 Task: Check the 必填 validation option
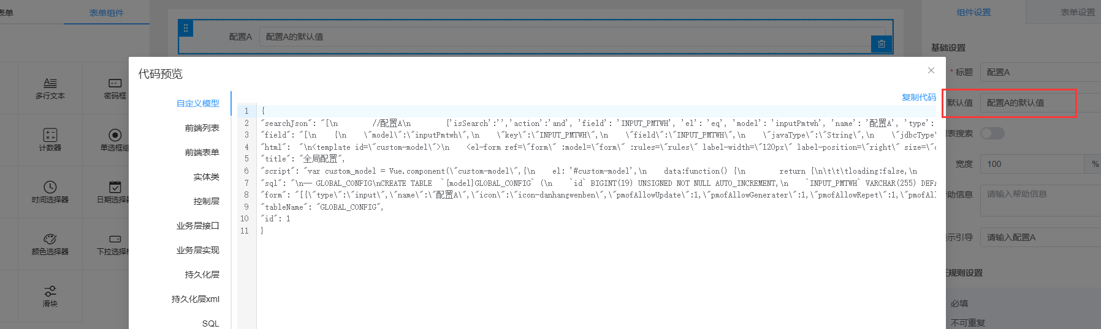[x=959, y=303]
